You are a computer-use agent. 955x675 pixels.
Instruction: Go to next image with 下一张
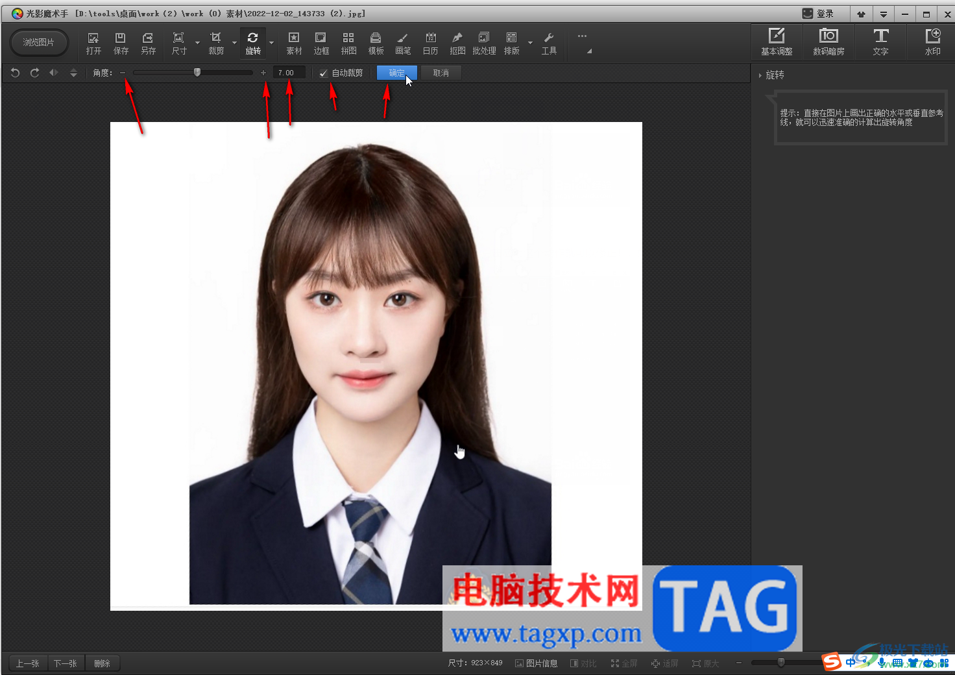pos(66,663)
